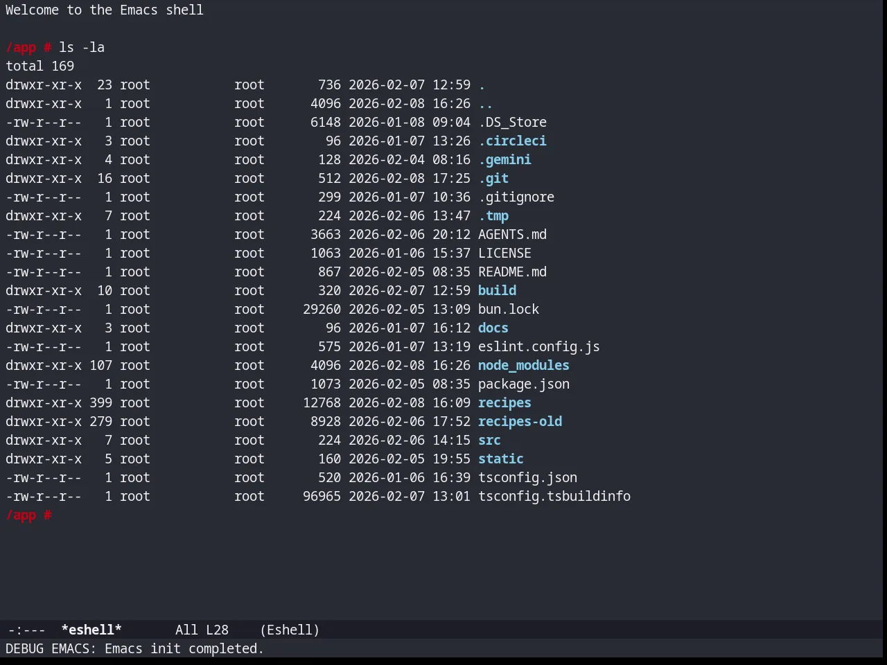Click the 'ls -la' command text
887x665 pixels.
[x=82, y=47]
